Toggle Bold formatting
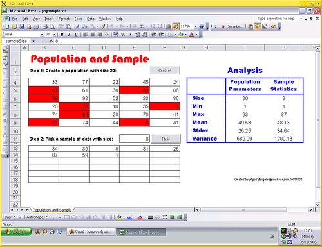Viewport: 322px width, 247px height. click(62, 35)
